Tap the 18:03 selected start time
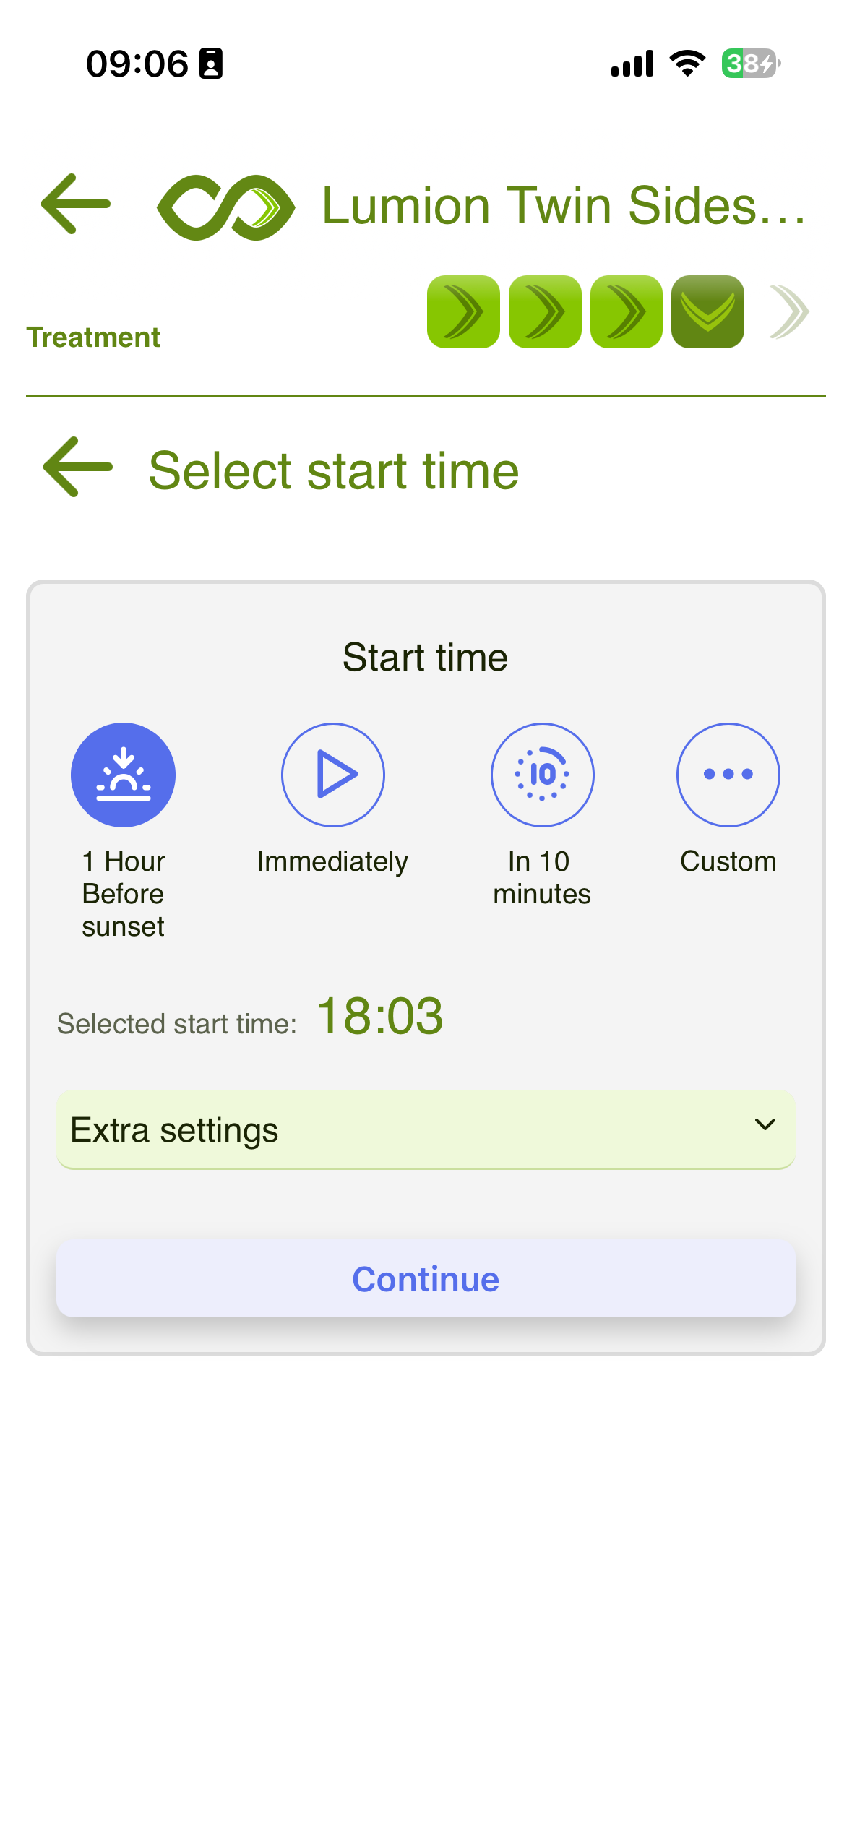The image size is (852, 1847). pos(380,1016)
